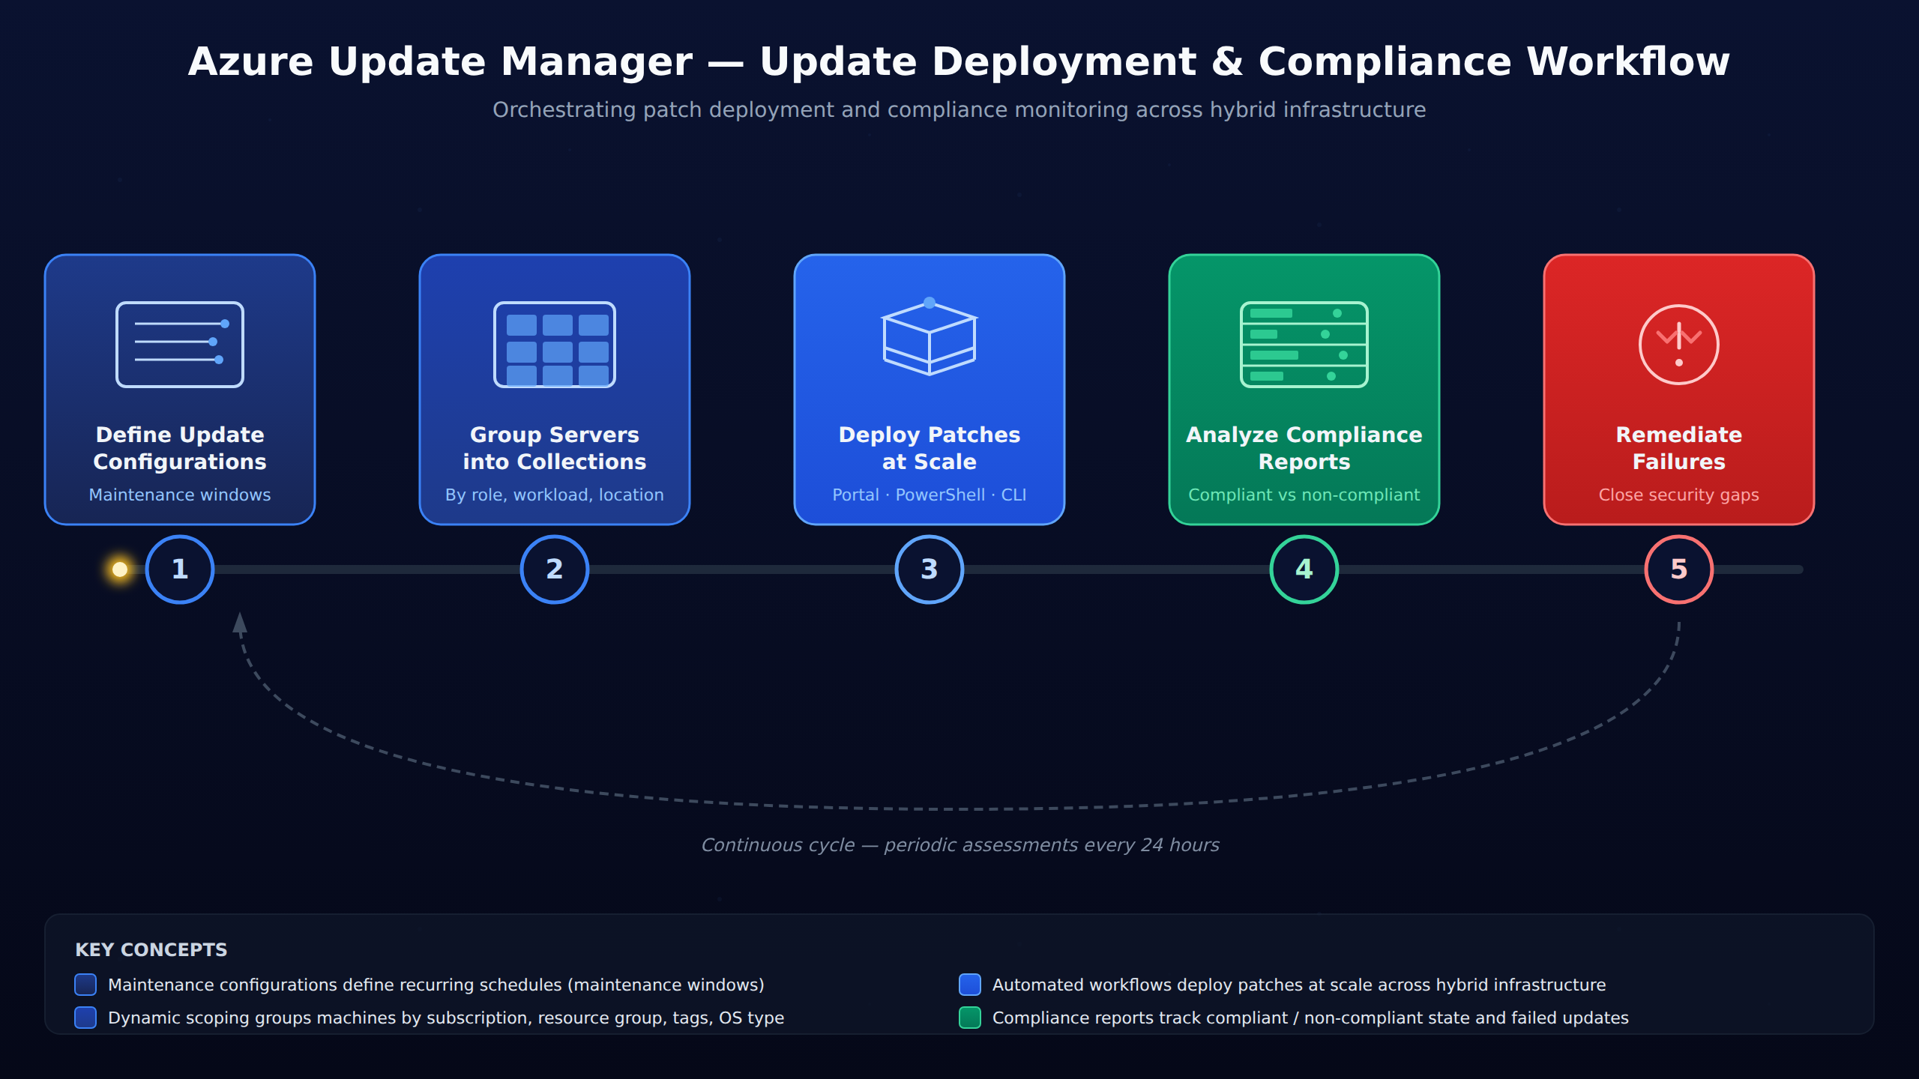Click the bright blue swatch beside Automated workflows
The image size is (1919, 1079).
tap(970, 985)
